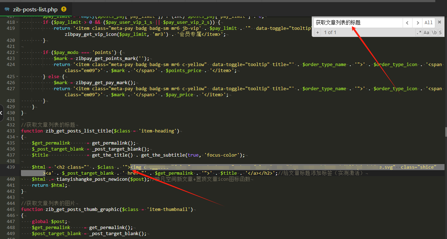Collapse the code fold at line 434

pos(18,137)
